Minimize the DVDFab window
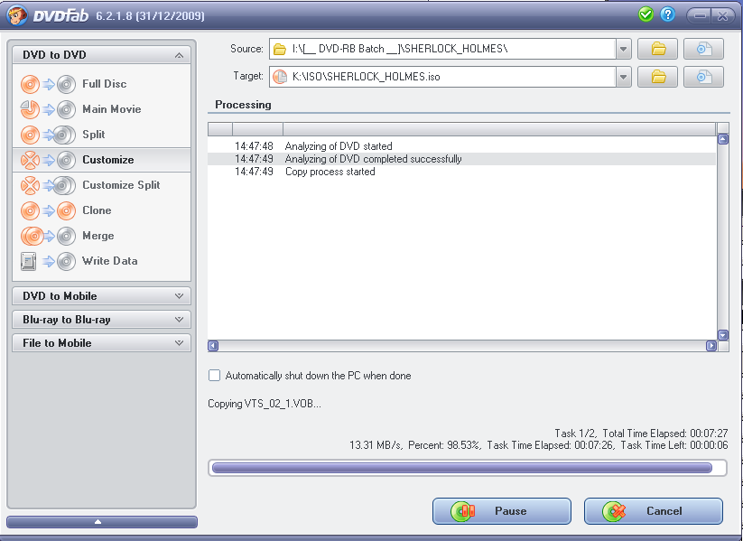 (699, 15)
